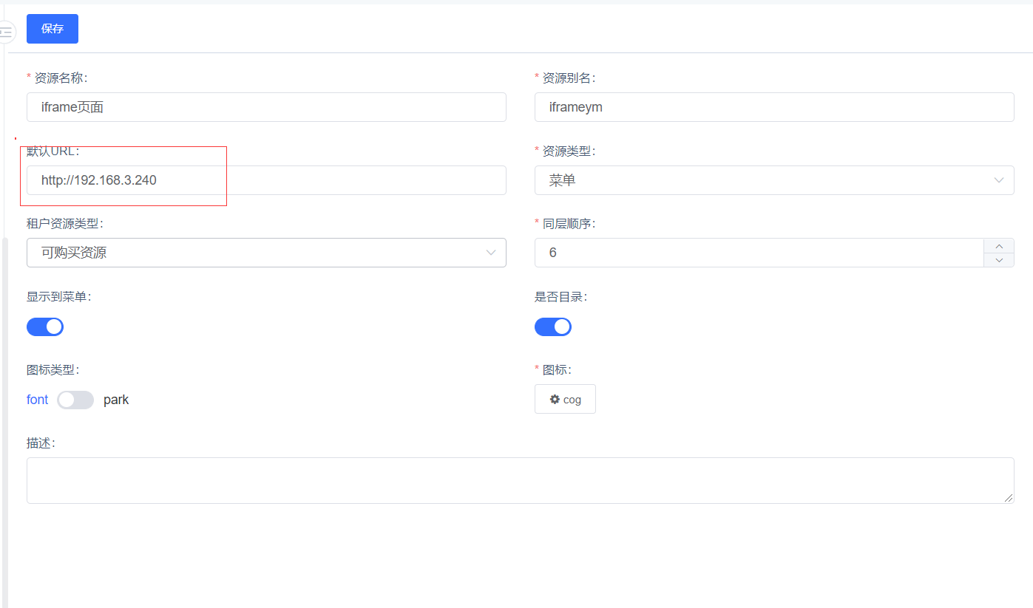Select the park icon type label
Screen dimensions: 1033x608
116,400
